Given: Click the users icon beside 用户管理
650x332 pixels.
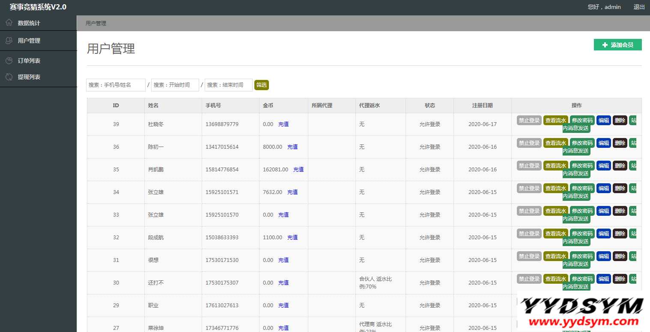Looking at the screenshot, I should [9, 41].
